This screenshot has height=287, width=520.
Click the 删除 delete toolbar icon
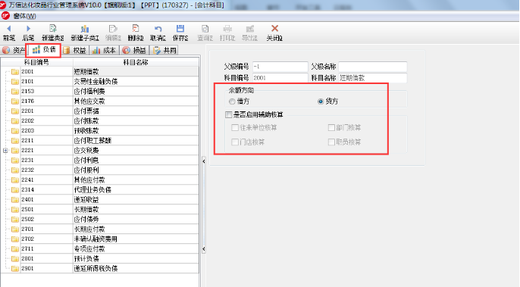pyautogui.click(x=136, y=29)
